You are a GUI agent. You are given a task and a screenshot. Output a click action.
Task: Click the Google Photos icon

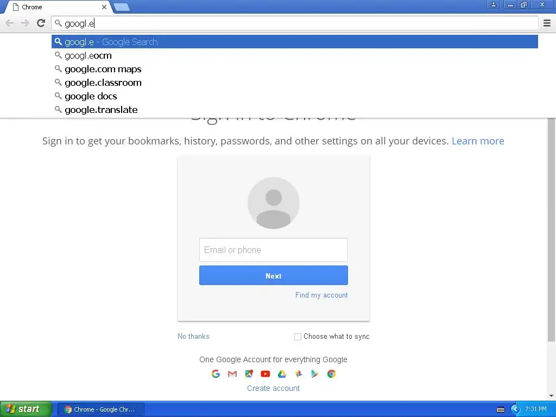tap(299, 374)
